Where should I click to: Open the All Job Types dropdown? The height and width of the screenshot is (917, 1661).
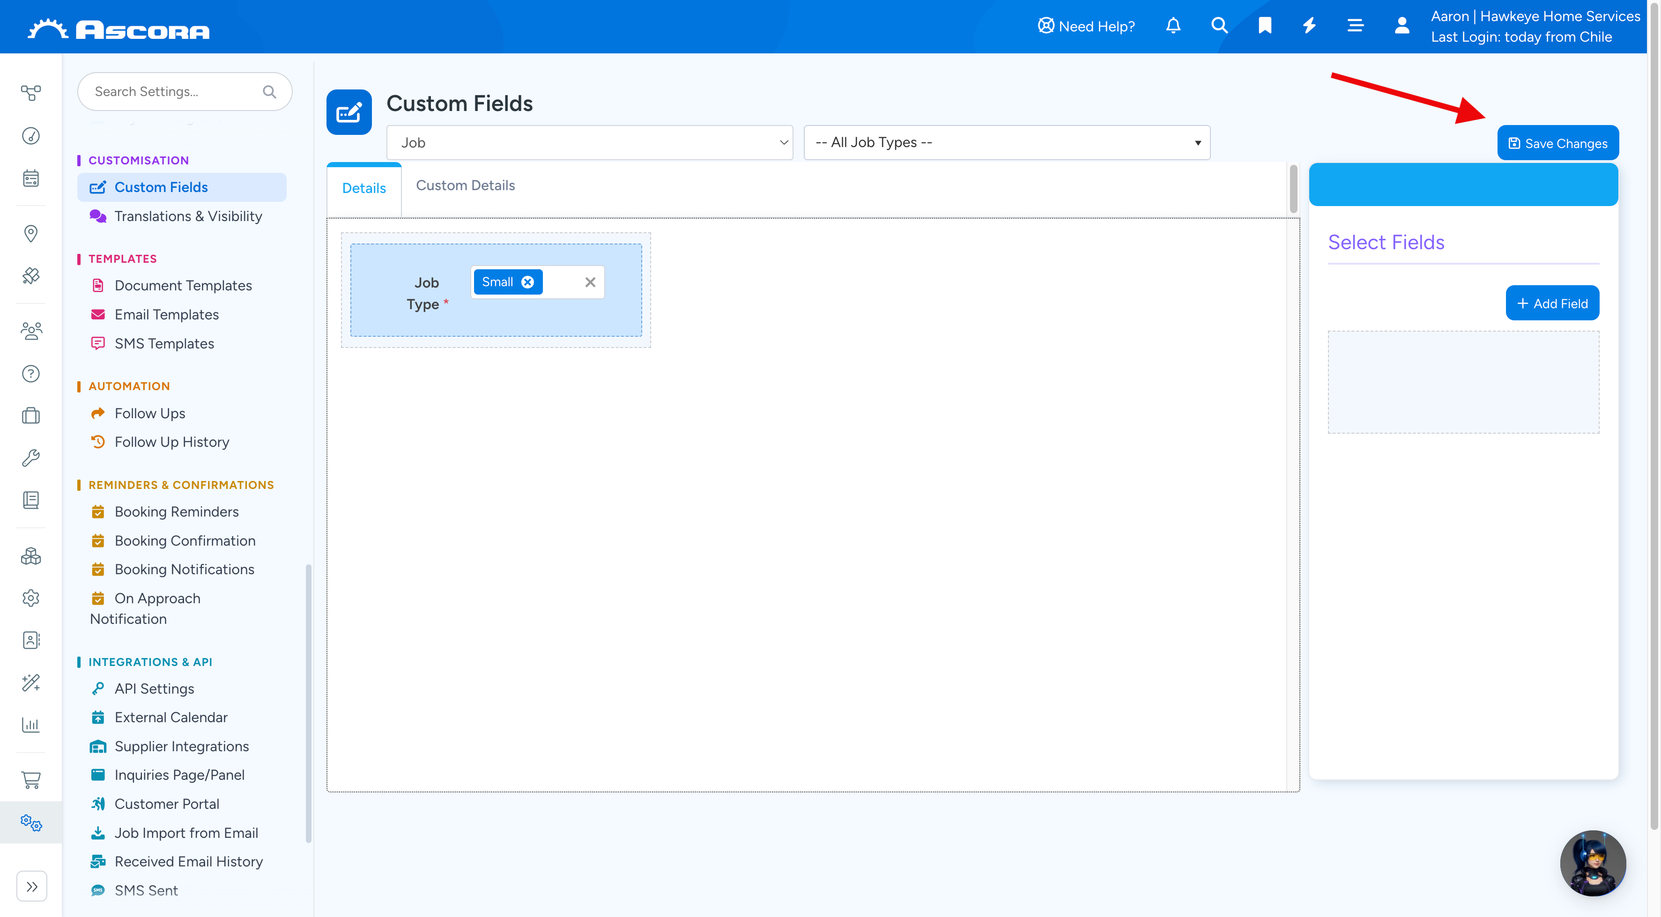click(1007, 142)
